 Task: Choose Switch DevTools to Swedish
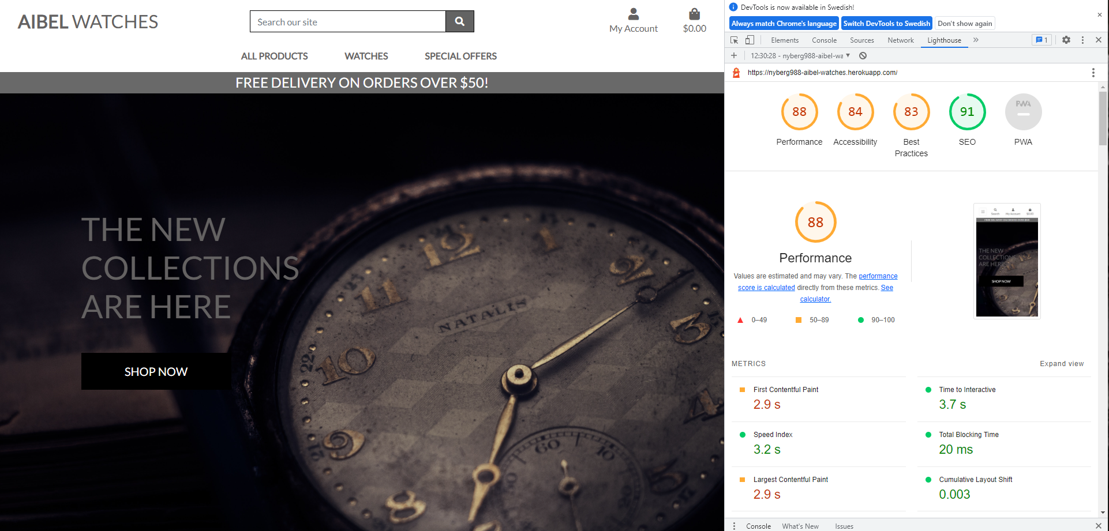pyautogui.click(x=886, y=23)
